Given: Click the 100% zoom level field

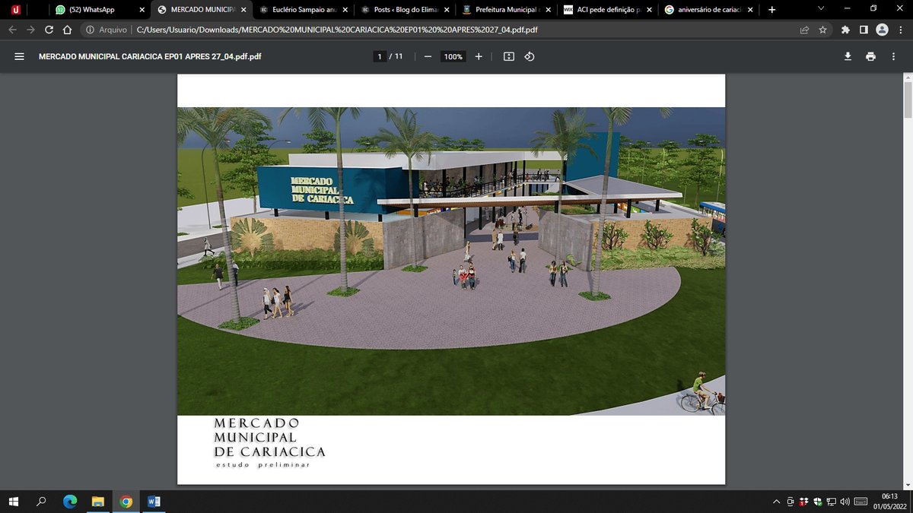Looking at the screenshot, I should (453, 57).
